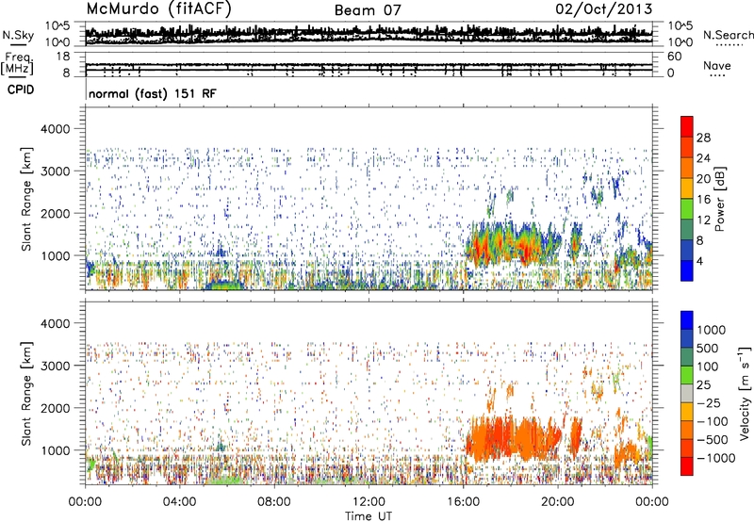This screenshot has height=522, width=754.
Task: Click the 'Velocity [m s-1]' colorbar label
Action: [745, 393]
